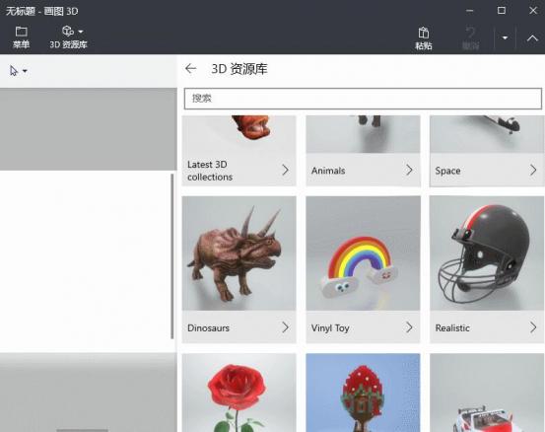Screen dimensions: 545x432
Task: Expand Latest 3D collections chevron
Action: click(x=286, y=170)
